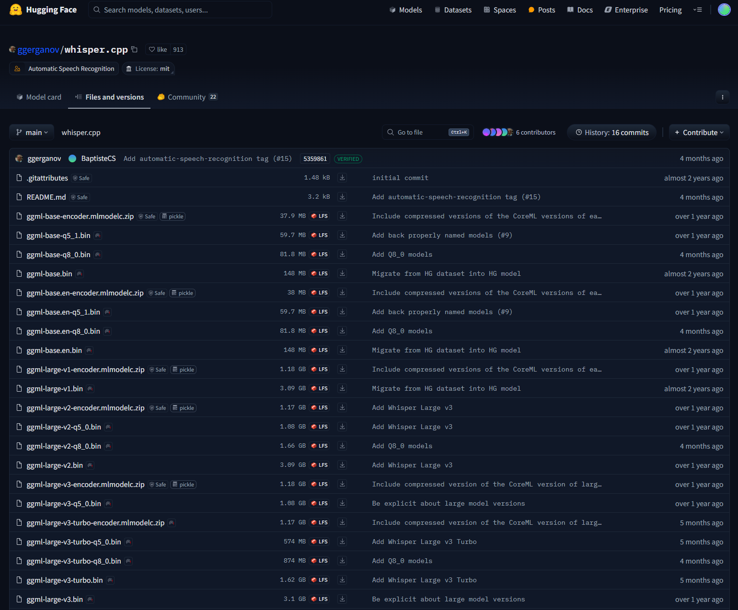Open the Posts page

[542, 10]
